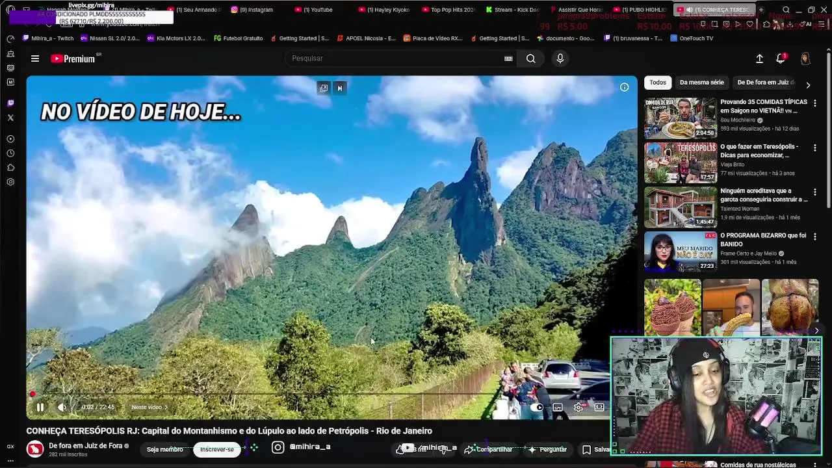Switch to the PUBG HIGHLIGHTS tab
The width and height of the screenshot is (832, 468).
pos(638,10)
